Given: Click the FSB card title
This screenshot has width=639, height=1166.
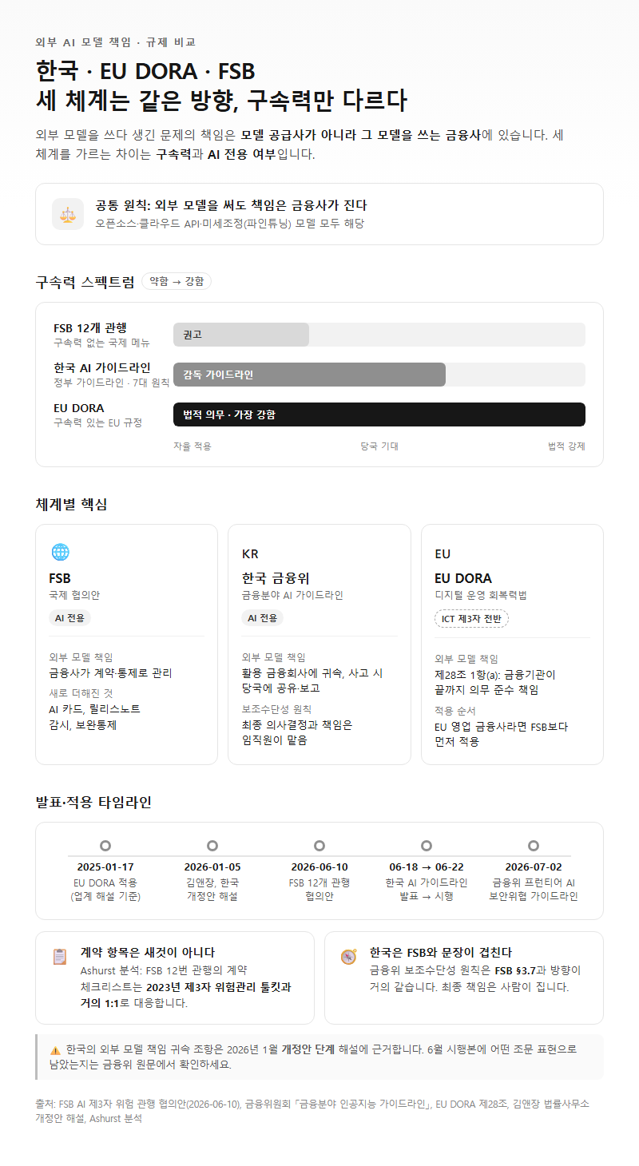Looking at the screenshot, I should point(60,578).
